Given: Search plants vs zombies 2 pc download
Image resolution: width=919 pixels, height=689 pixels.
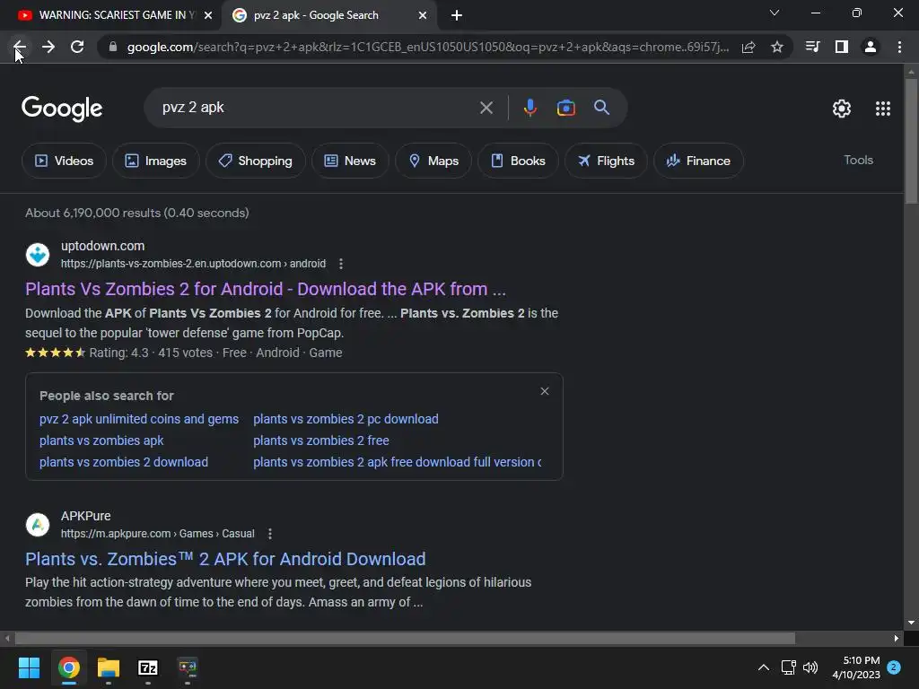Looking at the screenshot, I should click(346, 419).
